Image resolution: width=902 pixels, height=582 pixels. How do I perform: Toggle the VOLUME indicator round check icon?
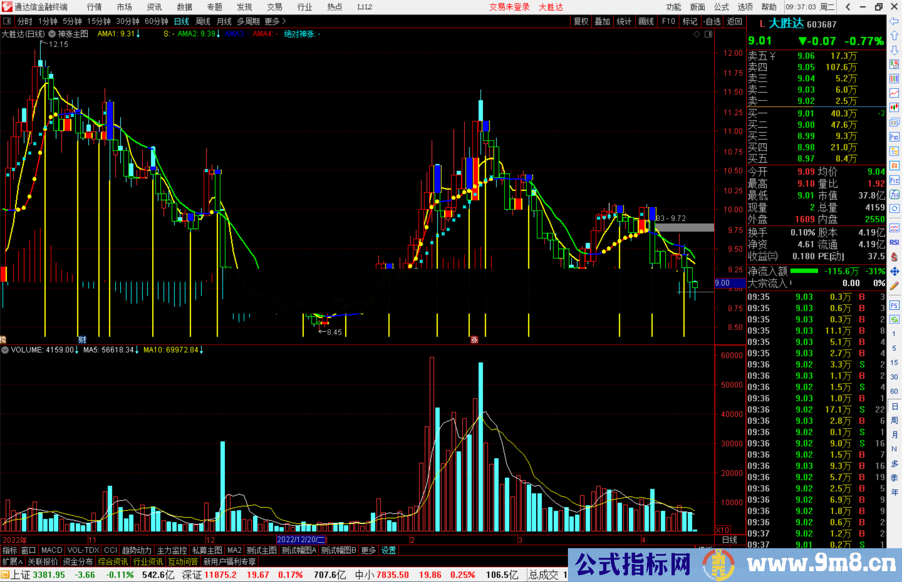point(5,350)
